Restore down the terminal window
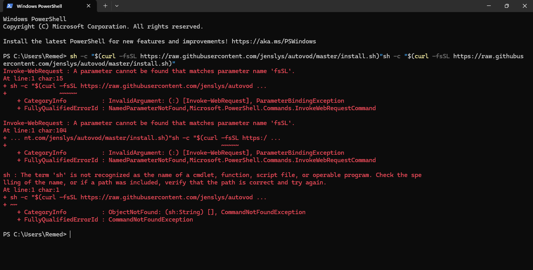The width and height of the screenshot is (533, 270). point(507,6)
